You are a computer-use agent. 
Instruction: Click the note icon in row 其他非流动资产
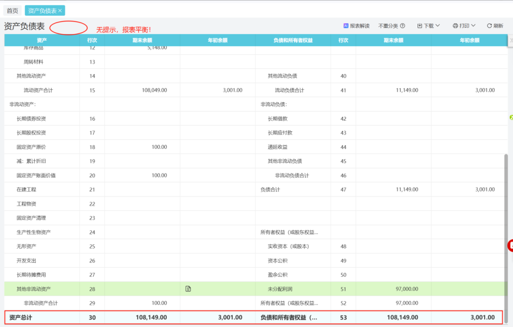[188, 289]
